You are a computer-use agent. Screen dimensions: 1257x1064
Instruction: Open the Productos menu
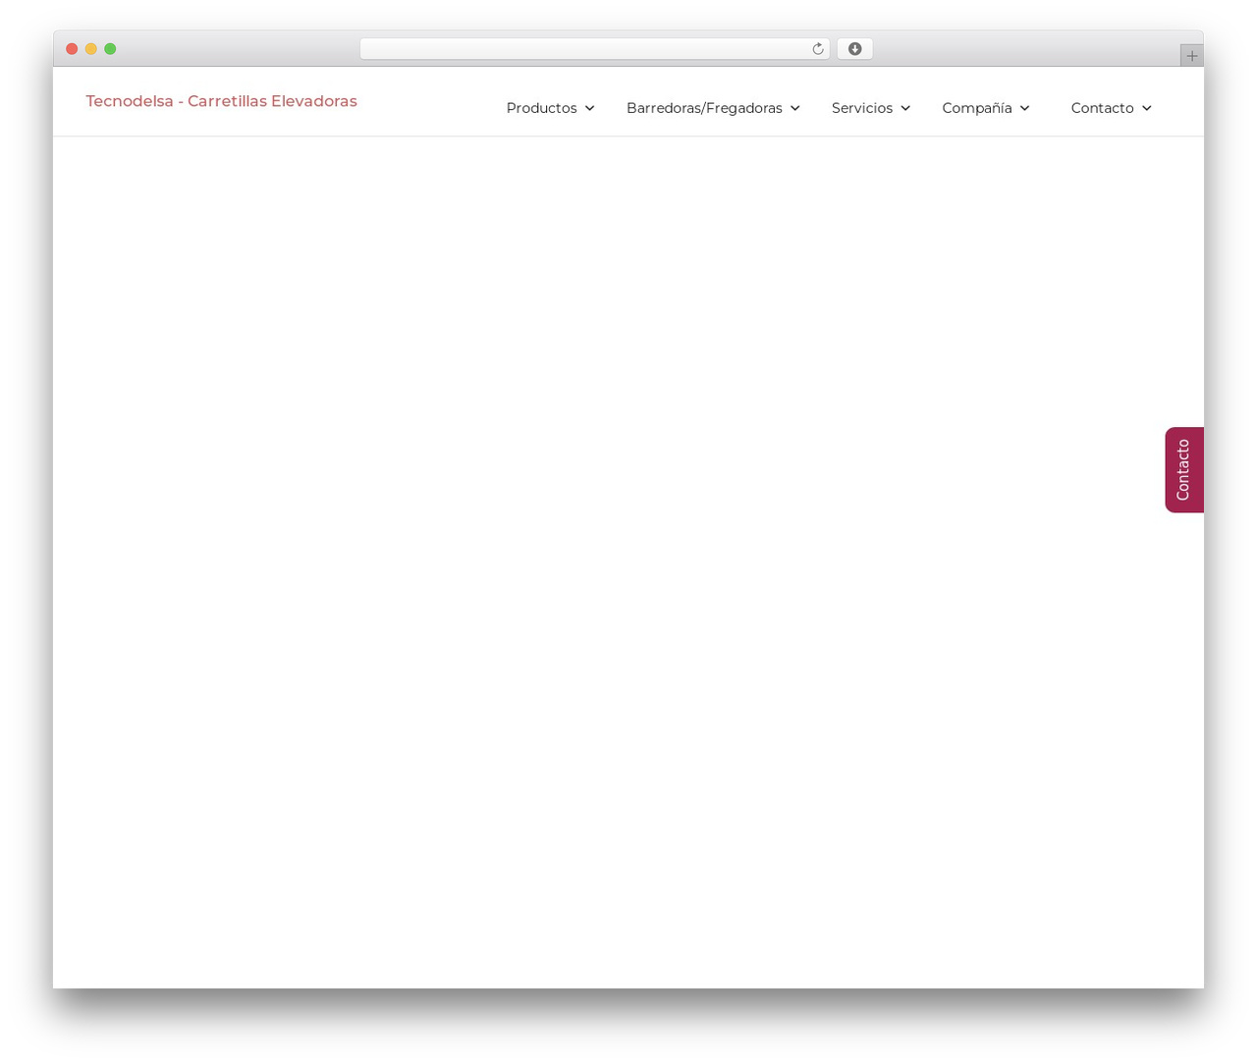tap(541, 108)
